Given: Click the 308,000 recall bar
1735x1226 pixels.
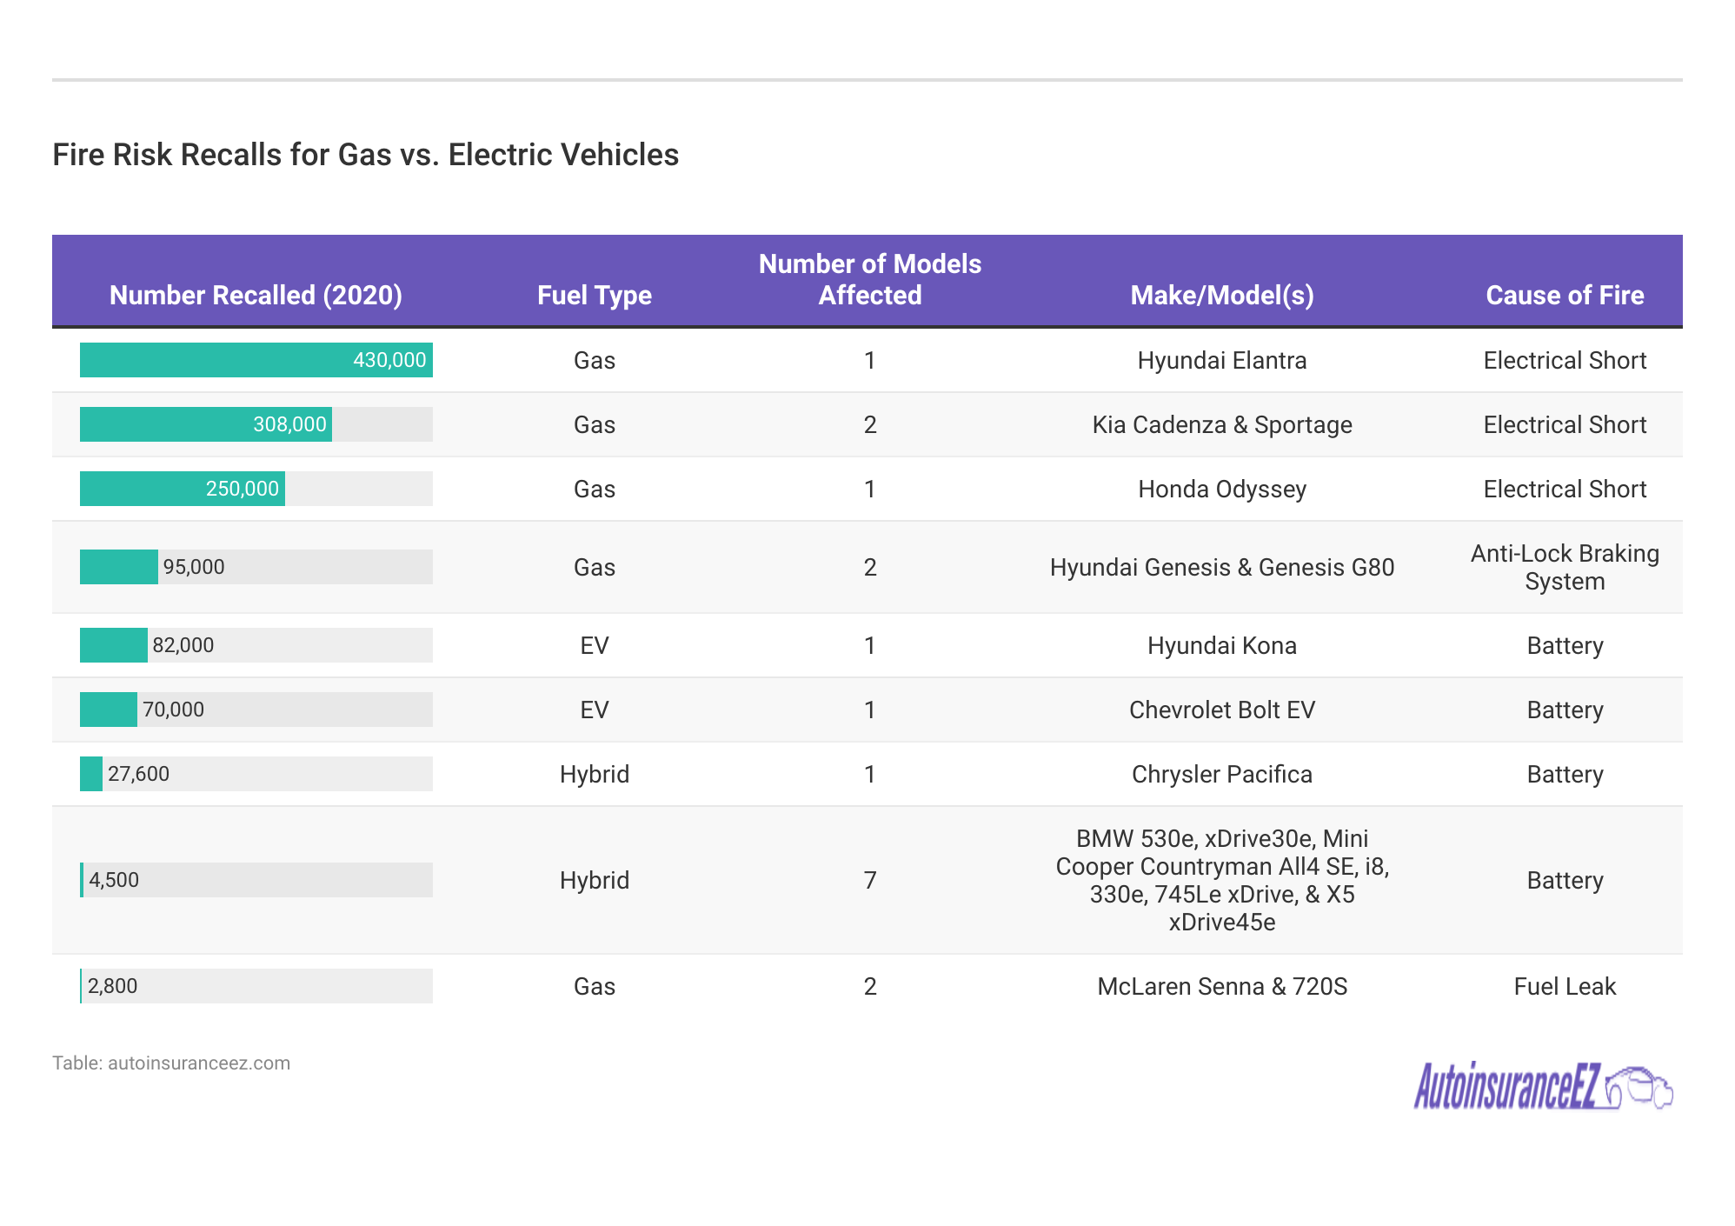Looking at the screenshot, I should tap(205, 424).
